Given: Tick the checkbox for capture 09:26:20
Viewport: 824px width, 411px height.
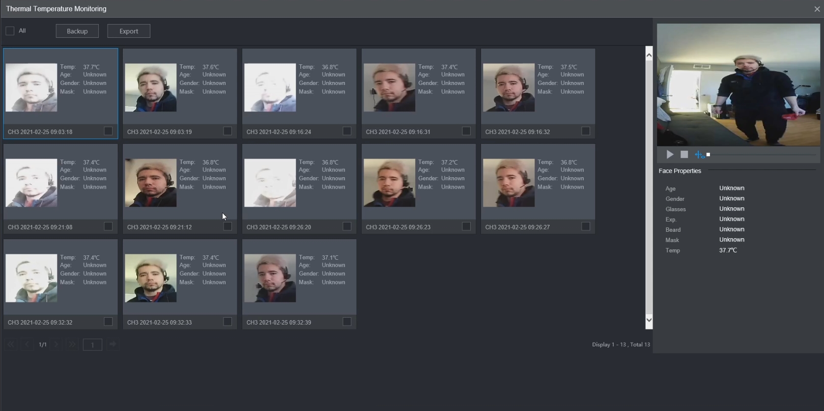Looking at the screenshot, I should click(347, 226).
